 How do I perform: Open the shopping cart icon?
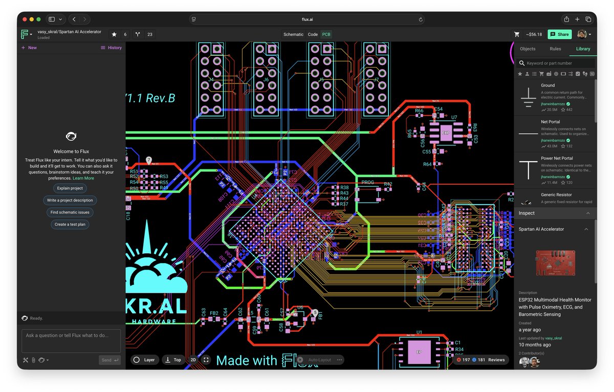[x=517, y=34]
